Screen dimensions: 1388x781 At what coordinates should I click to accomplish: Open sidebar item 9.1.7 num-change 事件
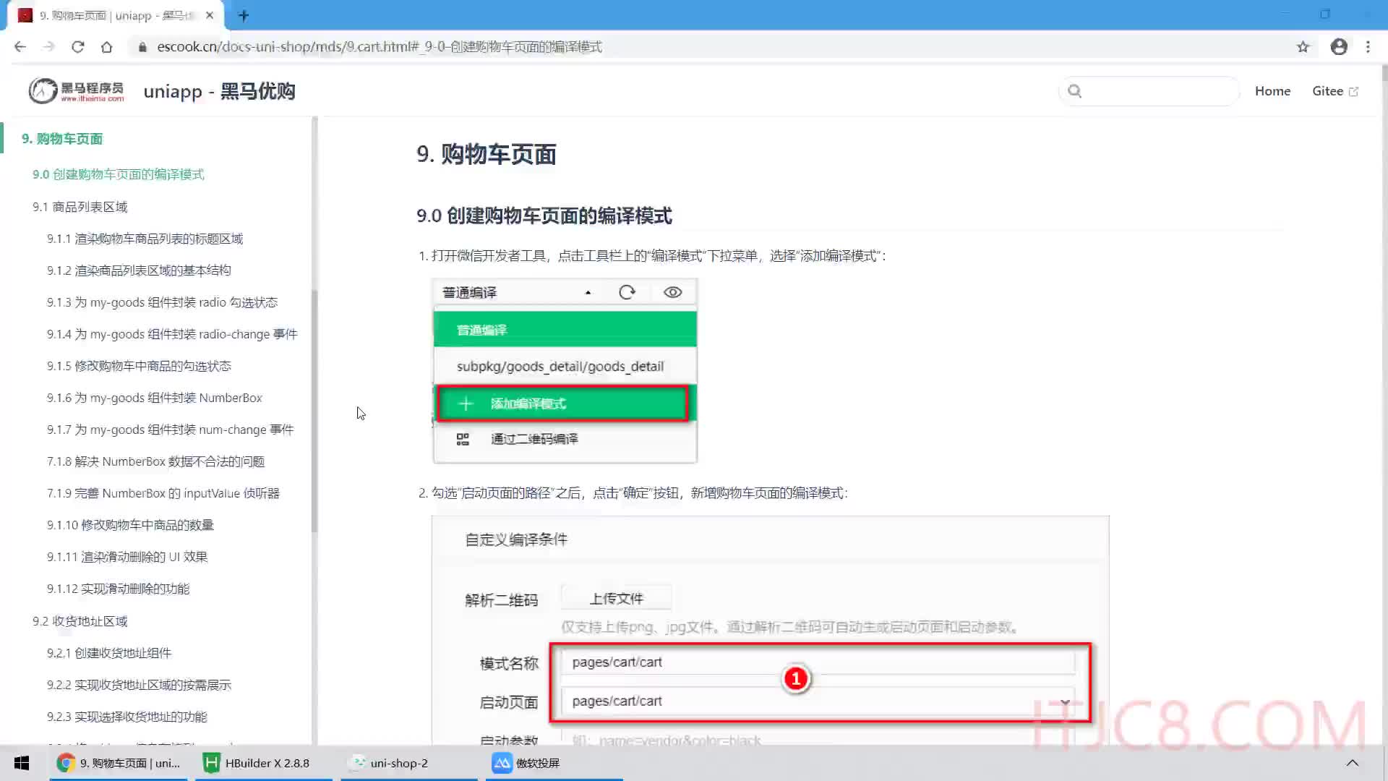(170, 430)
